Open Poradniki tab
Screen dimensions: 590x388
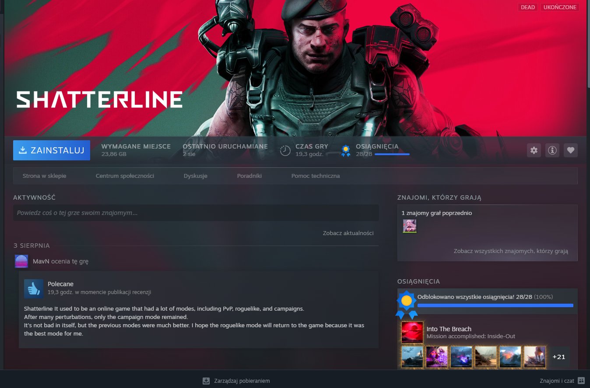(x=249, y=176)
